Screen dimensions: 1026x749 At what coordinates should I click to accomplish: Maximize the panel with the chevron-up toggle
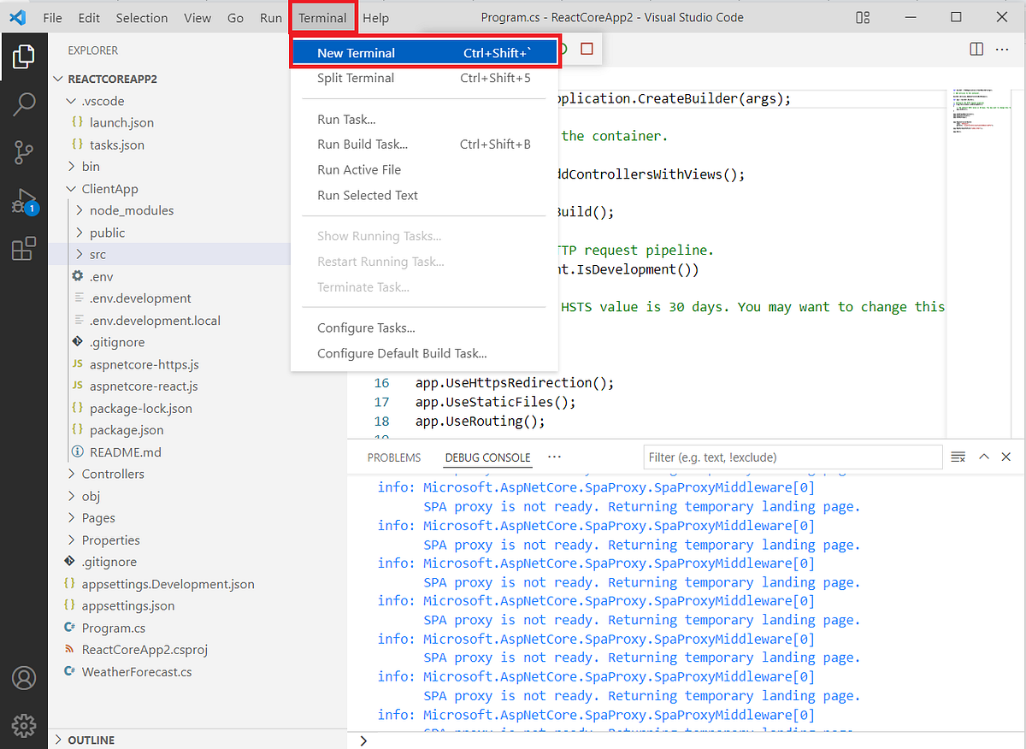coord(983,457)
